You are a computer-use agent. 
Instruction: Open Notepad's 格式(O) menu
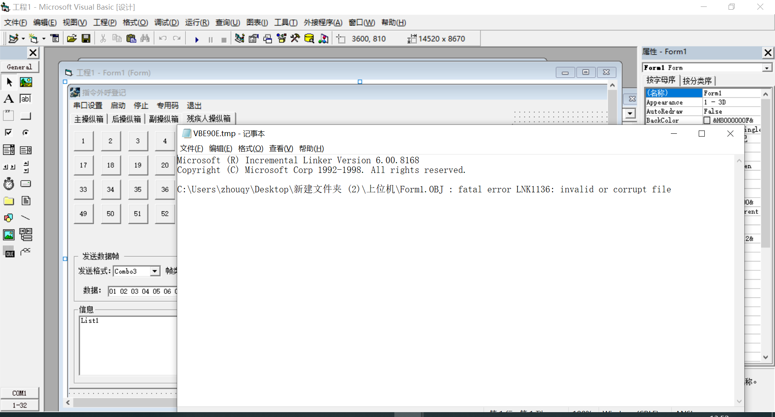[251, 149]
